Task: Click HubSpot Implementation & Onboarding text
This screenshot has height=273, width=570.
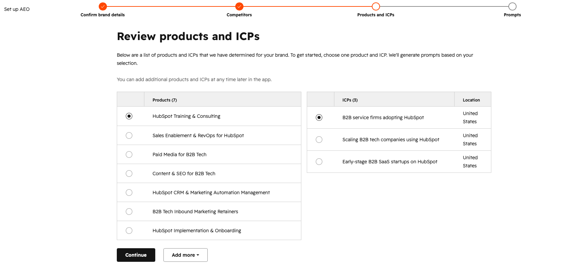Action: (x=197, y=231)
